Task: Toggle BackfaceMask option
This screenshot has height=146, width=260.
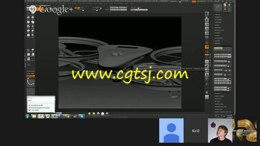Action: [31, 71]
